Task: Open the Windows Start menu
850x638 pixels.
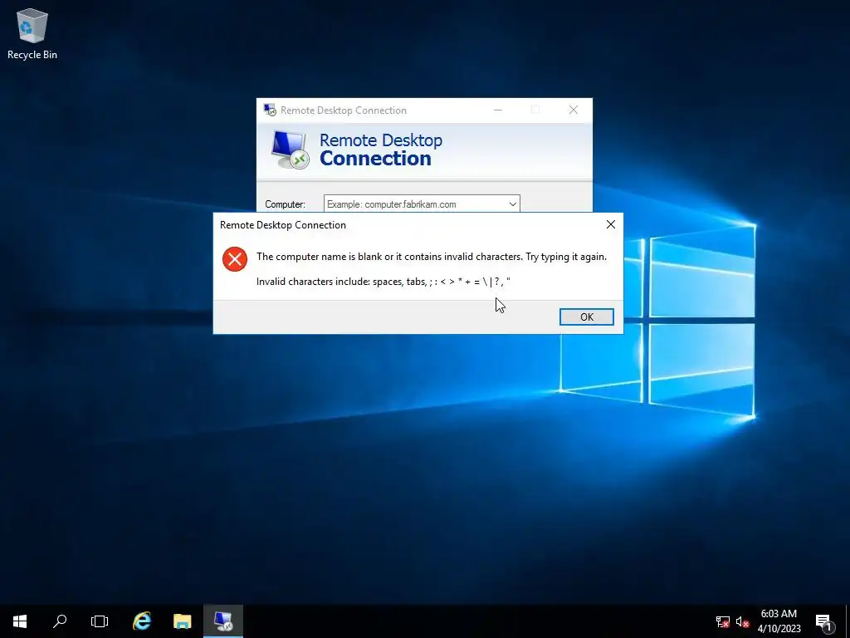Action: [20, 621]
